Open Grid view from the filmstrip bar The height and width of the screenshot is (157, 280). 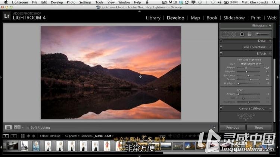[23, 136]
